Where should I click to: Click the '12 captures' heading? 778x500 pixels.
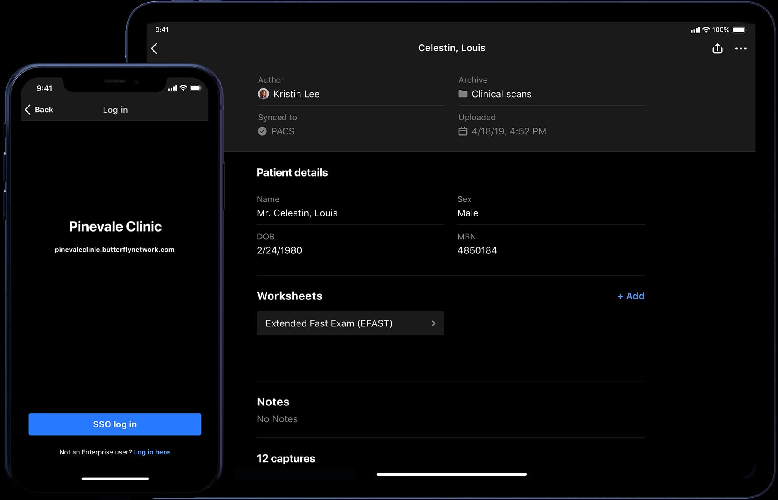286,459
